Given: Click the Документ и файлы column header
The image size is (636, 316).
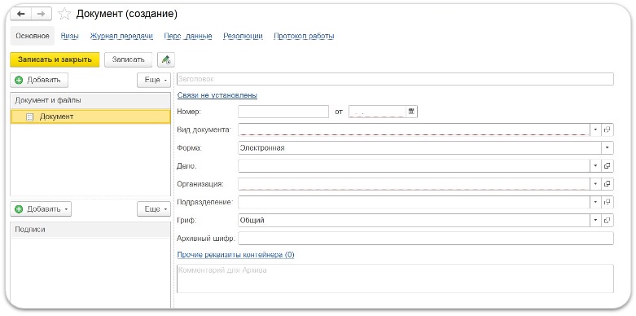Looking at the screenshot, I should click(x=90, y=100).
